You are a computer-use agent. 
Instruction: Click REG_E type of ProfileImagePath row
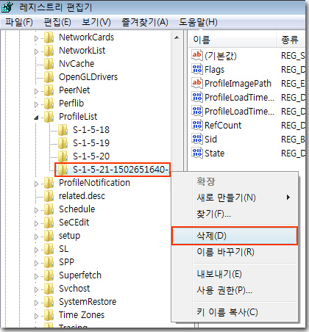coord(293,84)
